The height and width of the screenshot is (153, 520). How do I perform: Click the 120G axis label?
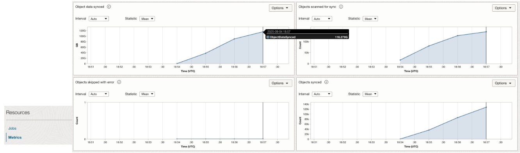click(x=82, y=30)
